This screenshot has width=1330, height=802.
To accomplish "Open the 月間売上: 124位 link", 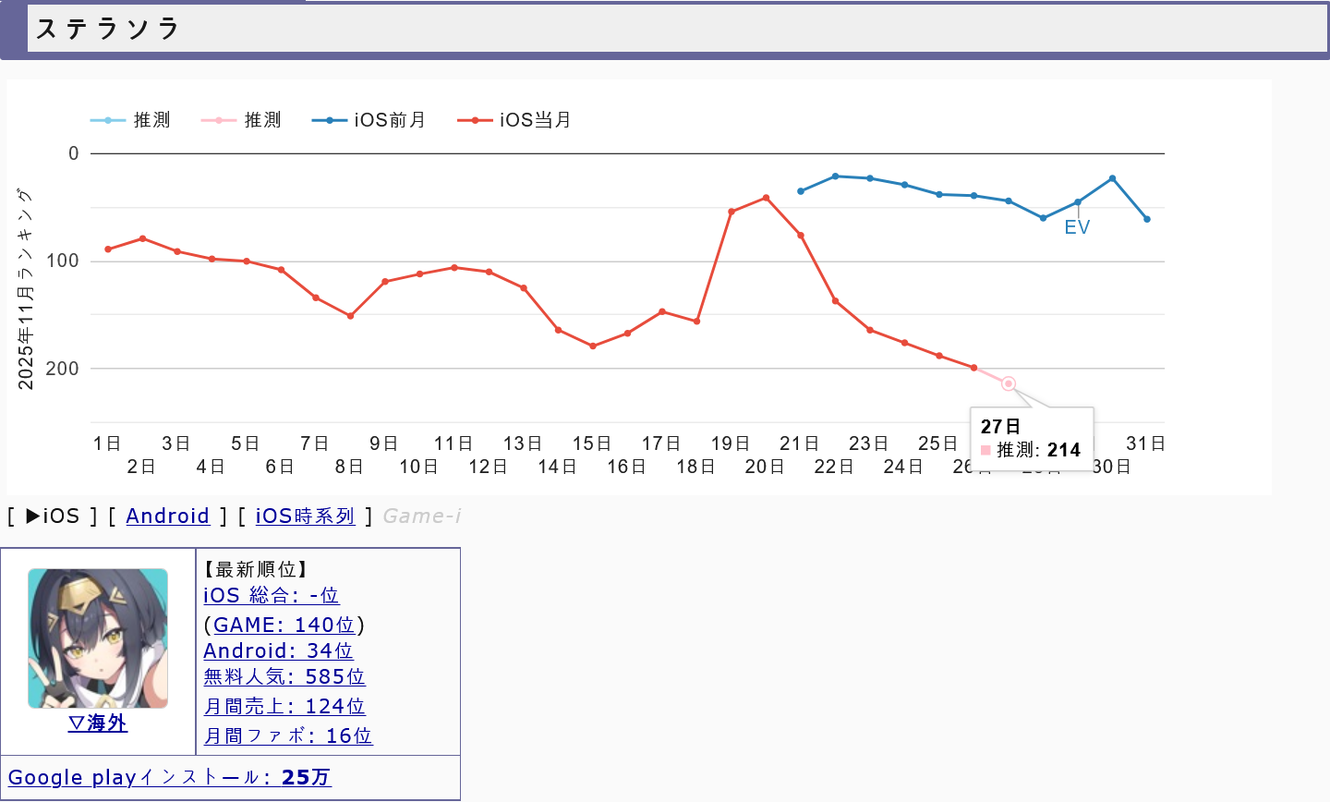I will click(x=284, y=706).
